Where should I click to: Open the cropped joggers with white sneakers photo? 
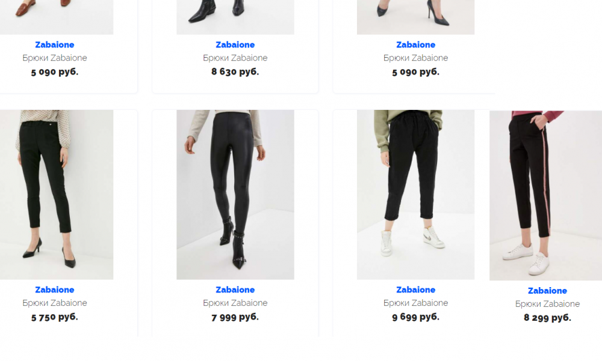tap(416, 195)
